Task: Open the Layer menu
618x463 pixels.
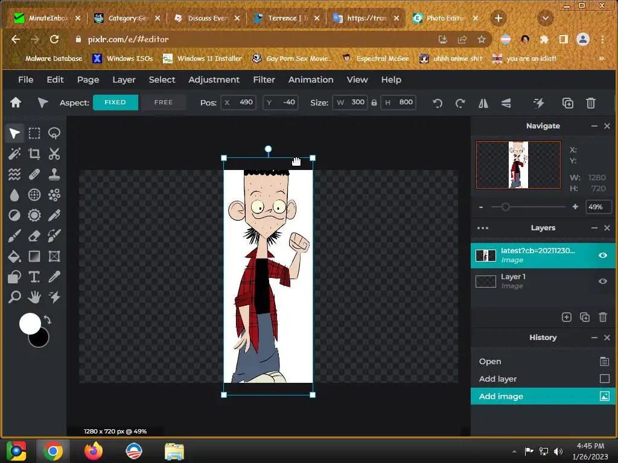Action: click(x=124, y=80)
